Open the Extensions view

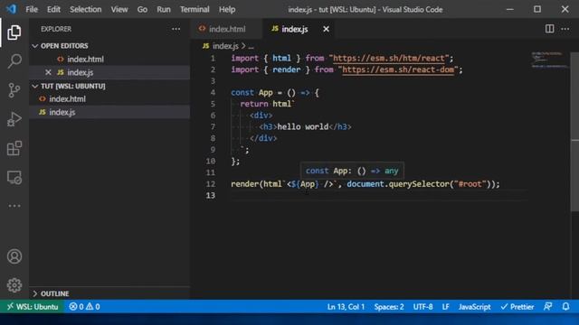14,148
